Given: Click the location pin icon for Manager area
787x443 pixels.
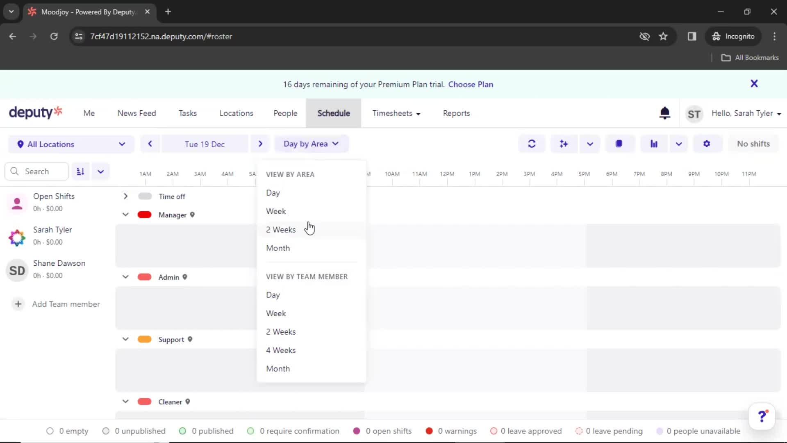Looking at the screenshot, I should (193, 215).
